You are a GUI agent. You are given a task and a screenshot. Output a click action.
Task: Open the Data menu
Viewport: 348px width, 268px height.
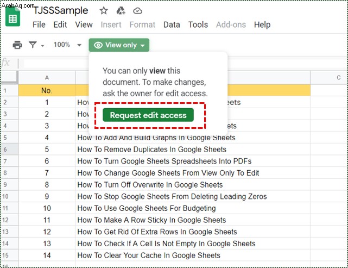[172, 24]
